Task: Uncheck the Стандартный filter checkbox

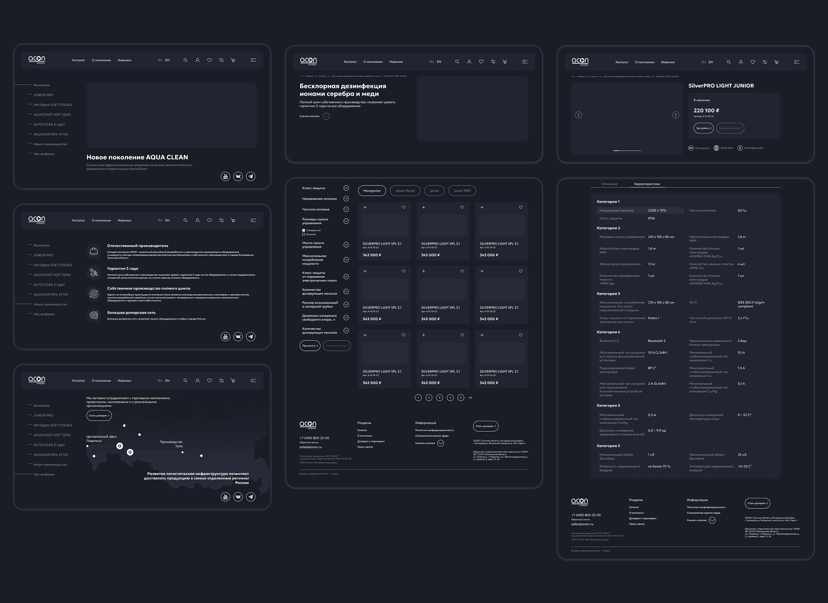Action: point(304,230)
